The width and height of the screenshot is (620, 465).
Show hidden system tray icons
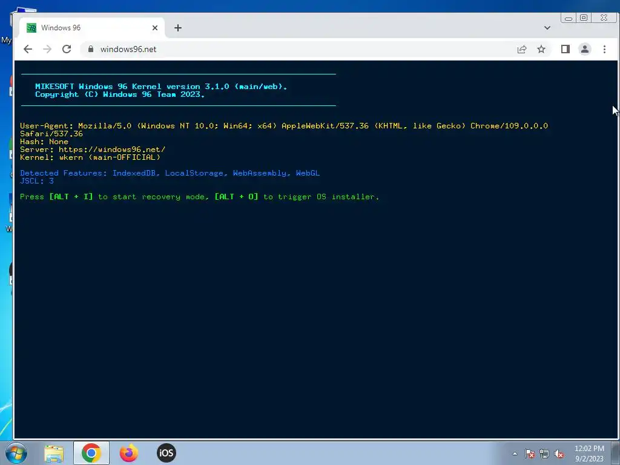coord(515,453)
